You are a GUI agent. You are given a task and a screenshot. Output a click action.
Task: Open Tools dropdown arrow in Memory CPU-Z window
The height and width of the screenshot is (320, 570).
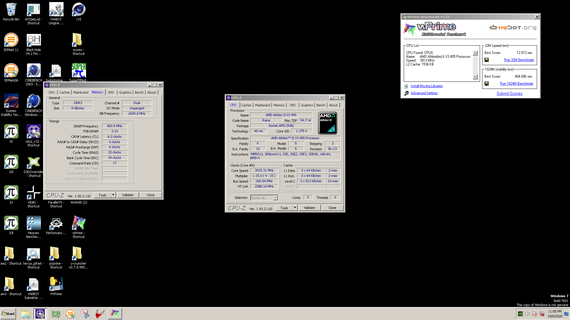pos(113,195)
